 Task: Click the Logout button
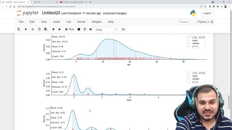pos(207,13)
